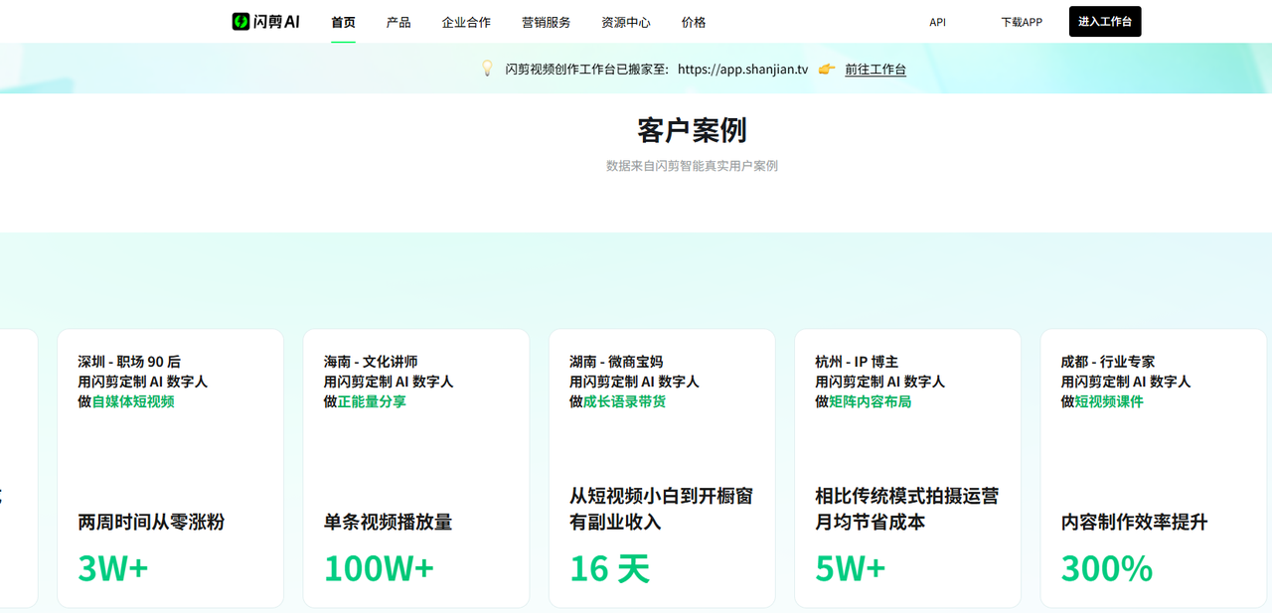Click the pointing-finger emoji before 前往工作台
This screenshot has height=613, width=1272.
click(825, 70)
